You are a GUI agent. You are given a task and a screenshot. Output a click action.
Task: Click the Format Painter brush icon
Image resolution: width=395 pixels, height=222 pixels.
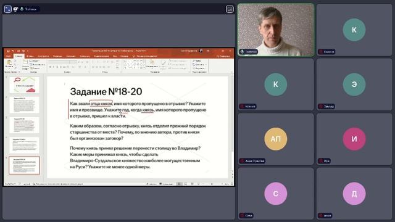15,68
